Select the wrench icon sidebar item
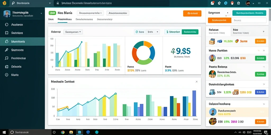The height and width of the screenshot is (135, 271). pyautogui.click(x=7, y=50)
